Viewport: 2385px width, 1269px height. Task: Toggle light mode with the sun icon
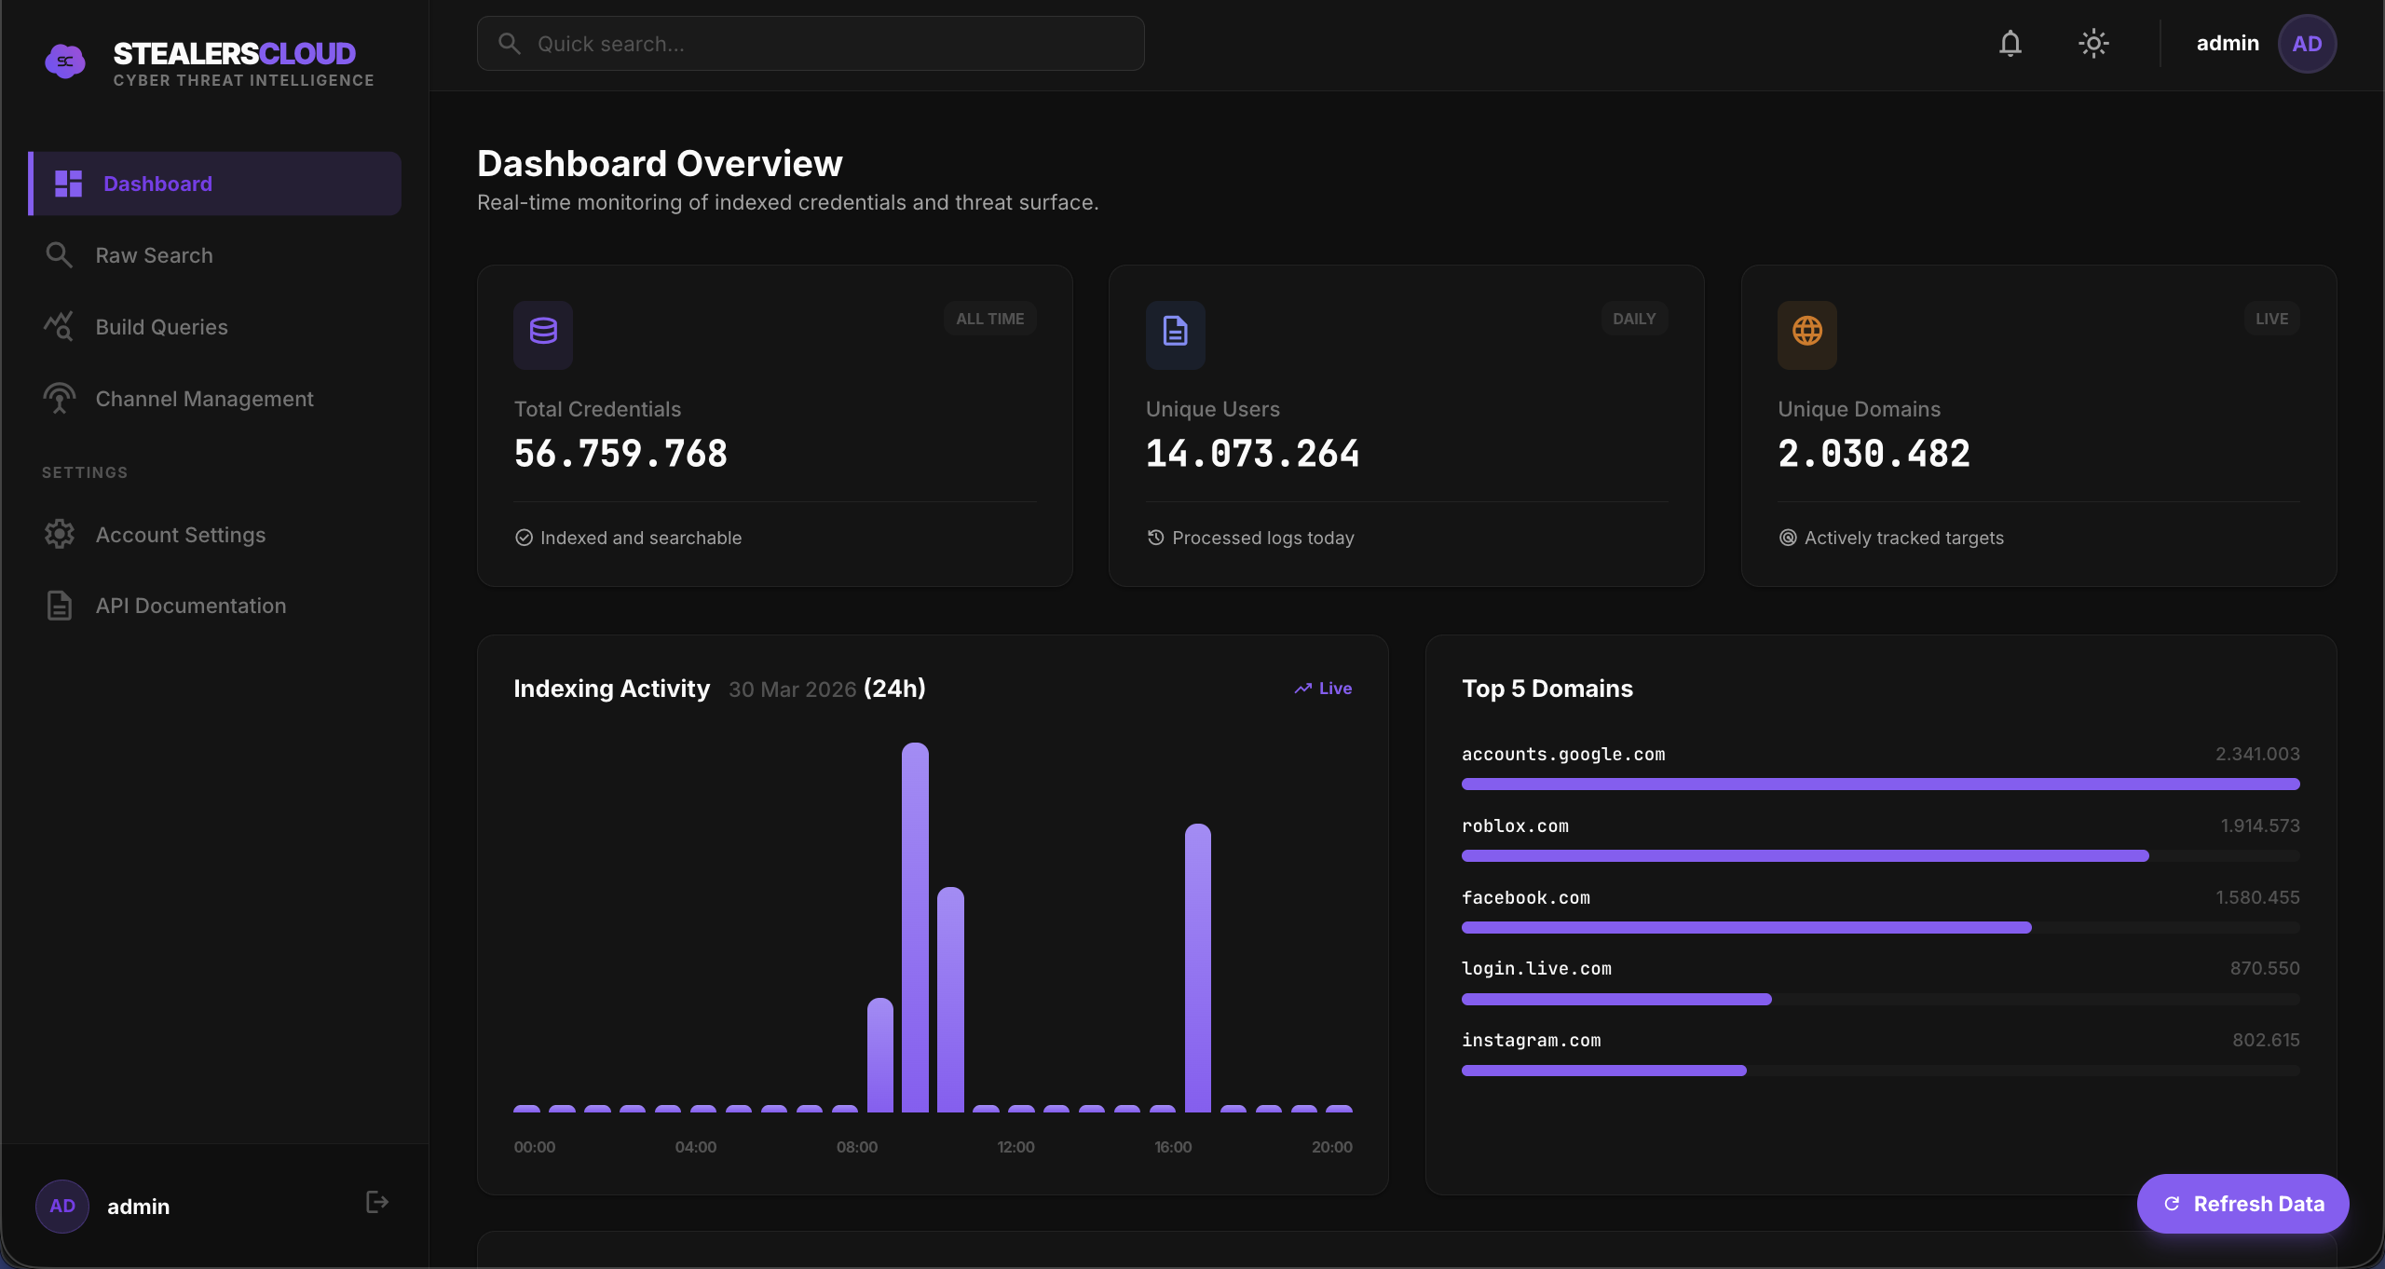[2092, 43]
